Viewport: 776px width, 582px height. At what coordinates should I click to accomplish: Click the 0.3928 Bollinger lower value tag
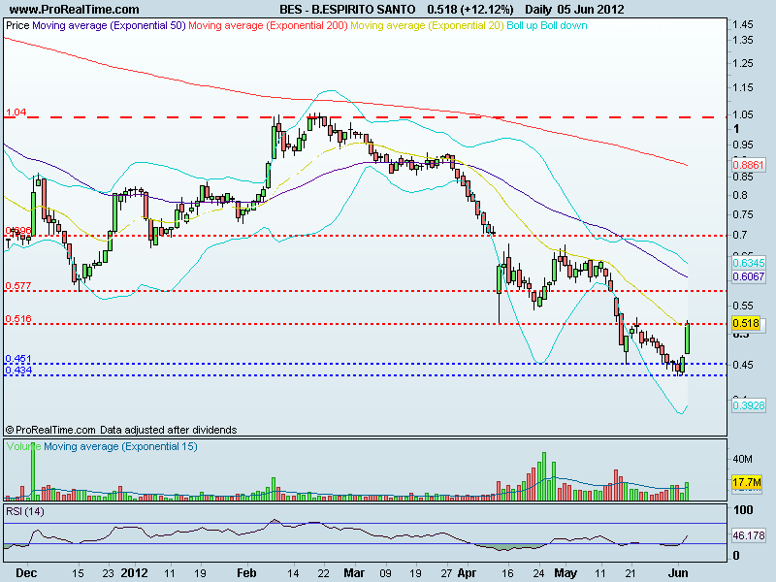(748, 405)
